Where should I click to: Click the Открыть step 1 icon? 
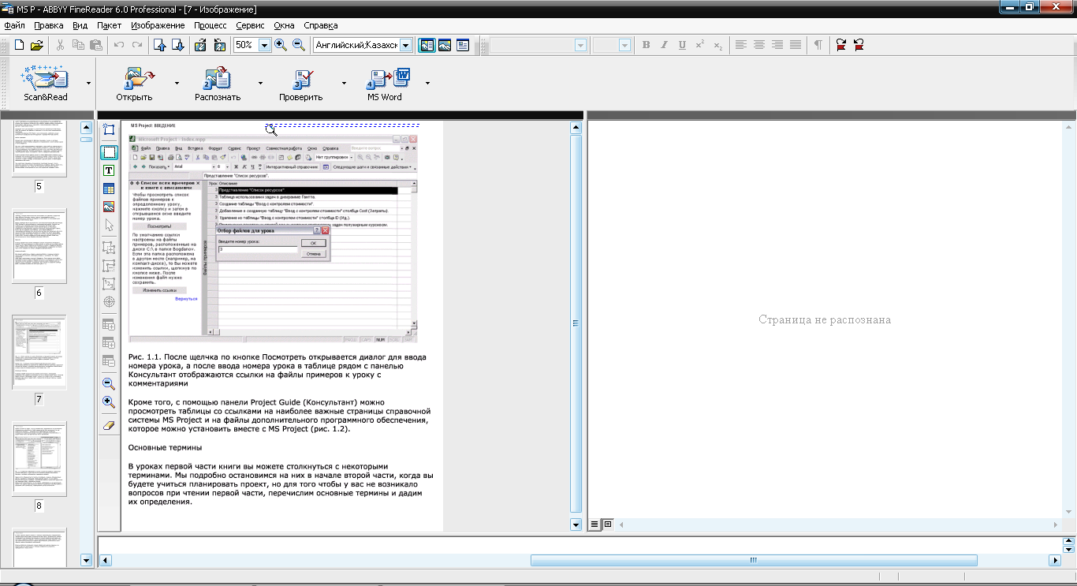tap(139, 78)
